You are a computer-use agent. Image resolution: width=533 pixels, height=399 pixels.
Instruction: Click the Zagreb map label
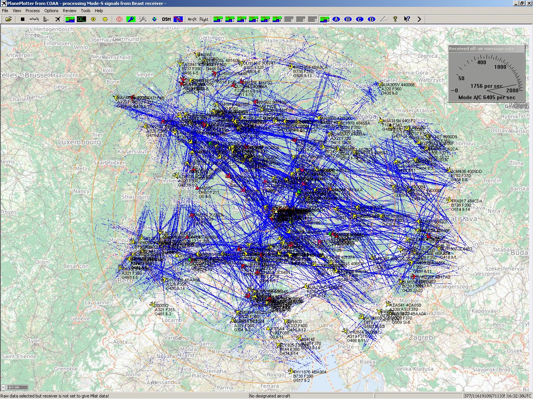pos(421,337)
